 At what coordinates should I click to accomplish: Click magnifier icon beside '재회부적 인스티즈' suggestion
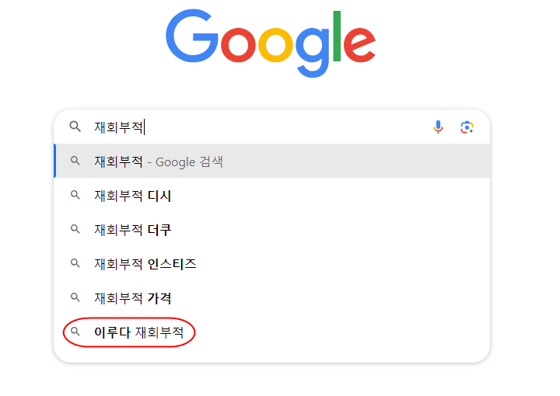coord(75,264)
